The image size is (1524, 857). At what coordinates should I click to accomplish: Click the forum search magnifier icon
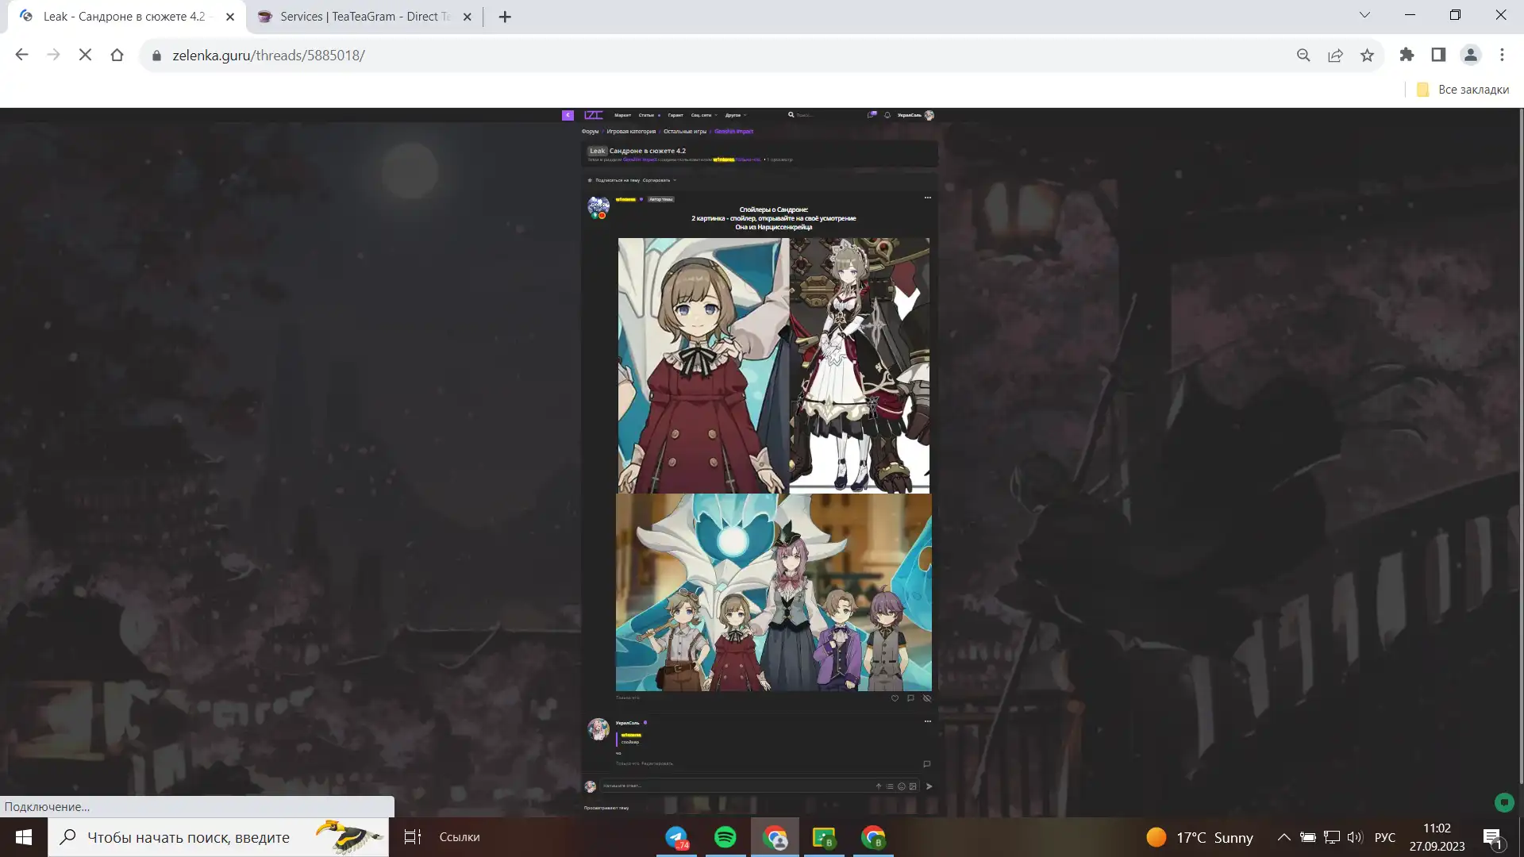[x=791, y=115]
